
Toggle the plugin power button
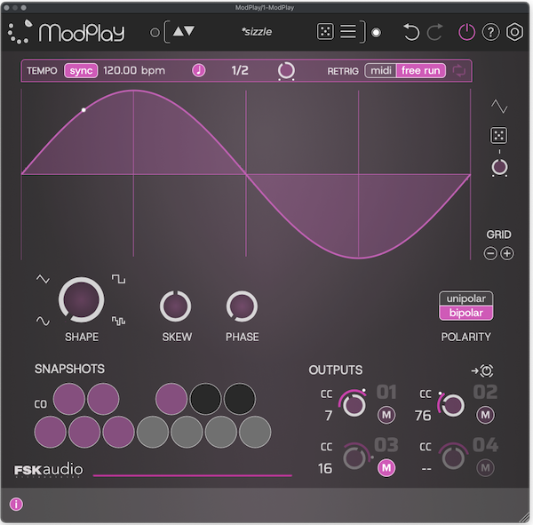(466, 32)
